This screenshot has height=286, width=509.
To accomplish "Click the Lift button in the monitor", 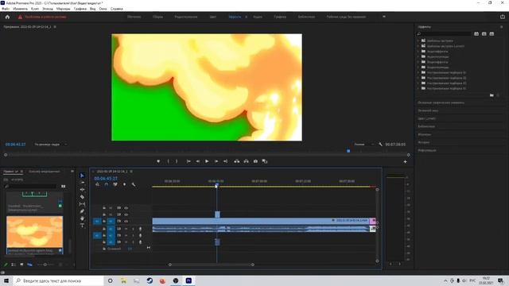I will (x=237, y=161).
